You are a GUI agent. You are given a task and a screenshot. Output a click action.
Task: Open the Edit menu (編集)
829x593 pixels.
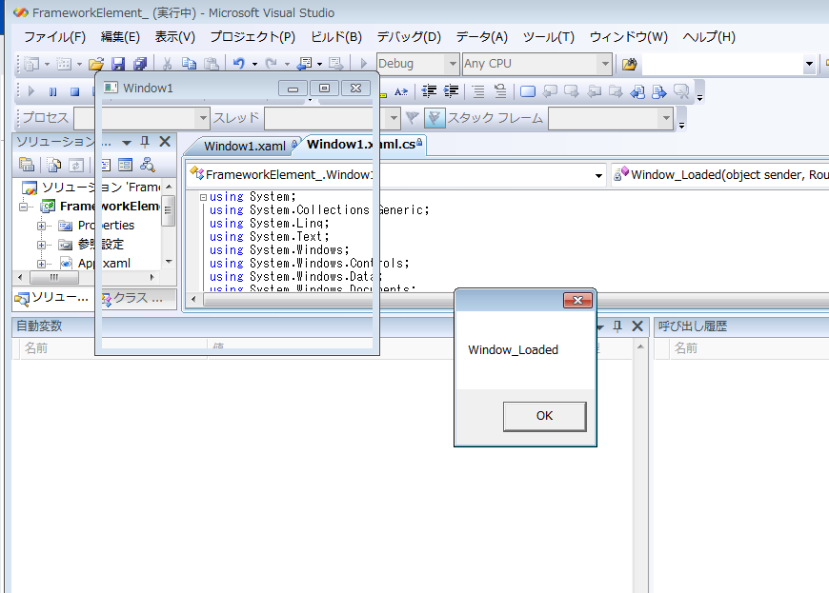click(x=121, y=37)
